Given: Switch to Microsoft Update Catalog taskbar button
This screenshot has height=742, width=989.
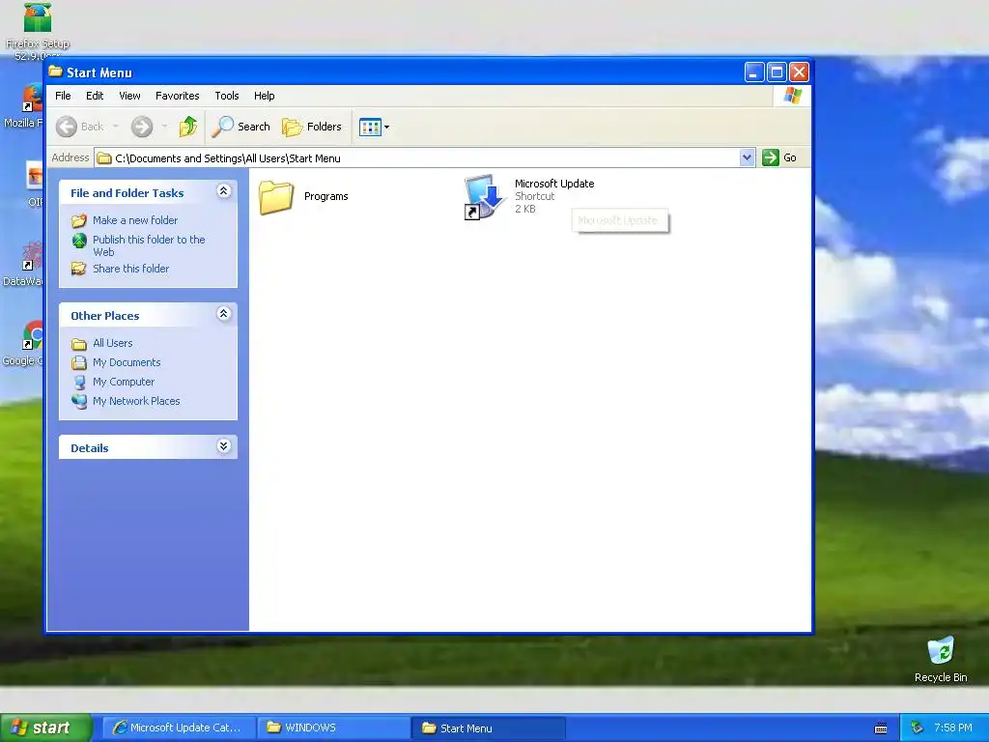Looking at the screenshot, I should click(x=179, y=728).
